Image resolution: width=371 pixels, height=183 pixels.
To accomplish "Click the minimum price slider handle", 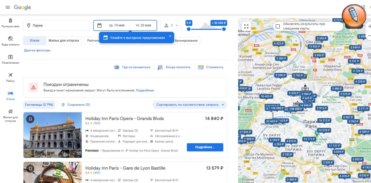I will coord(188,29).
